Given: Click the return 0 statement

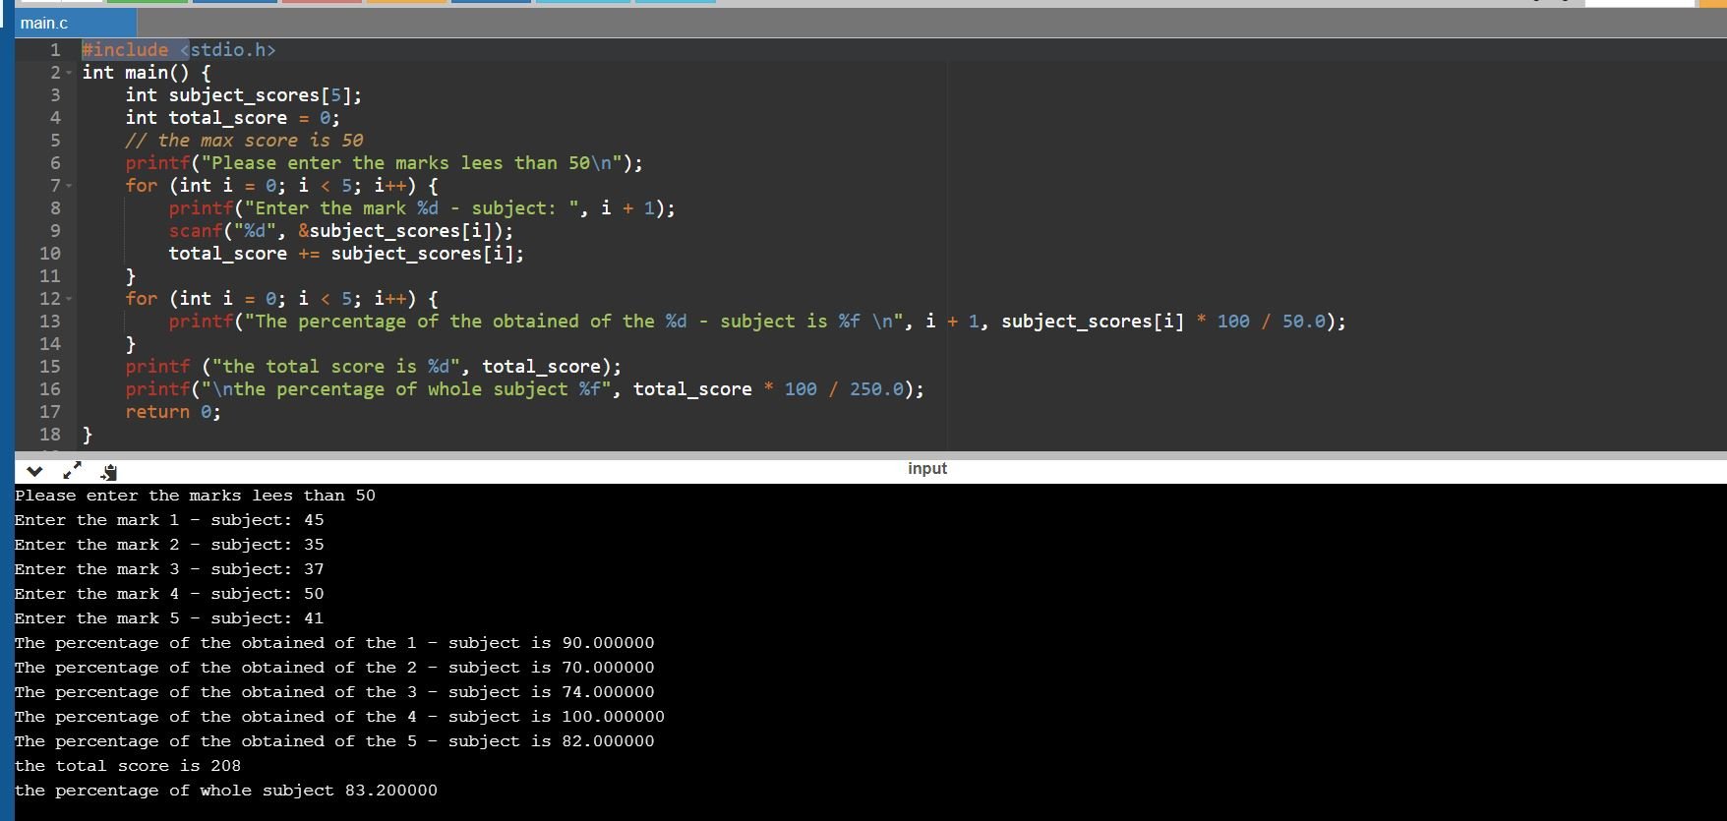Looking at the screenshot, I should click(x=173, y=412).
